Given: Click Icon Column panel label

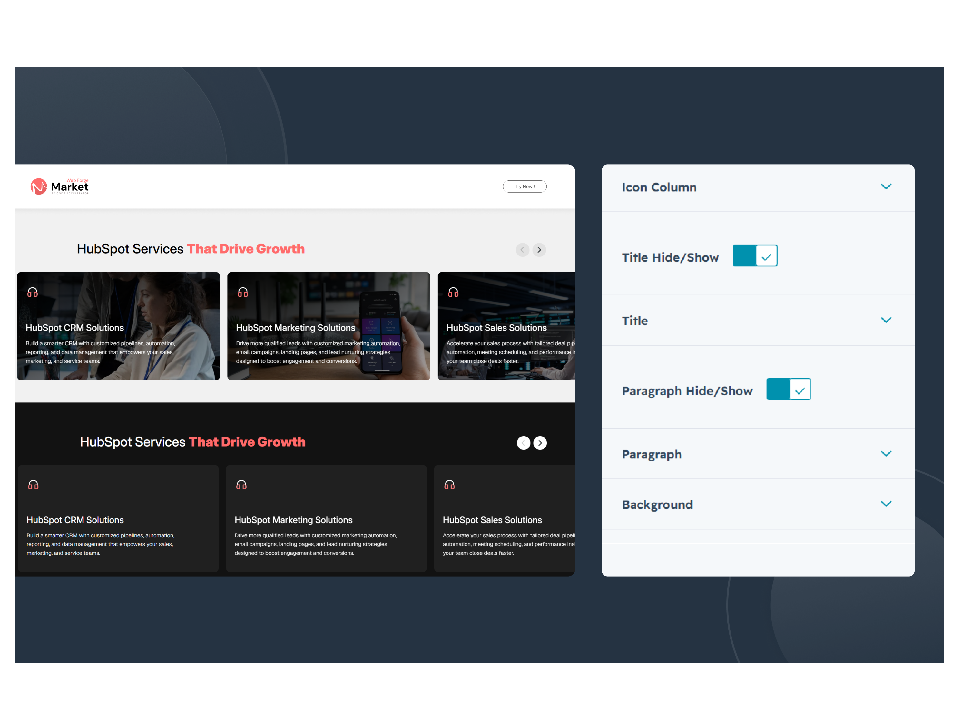Looking at the screenshot, I should tap(659, 187).
